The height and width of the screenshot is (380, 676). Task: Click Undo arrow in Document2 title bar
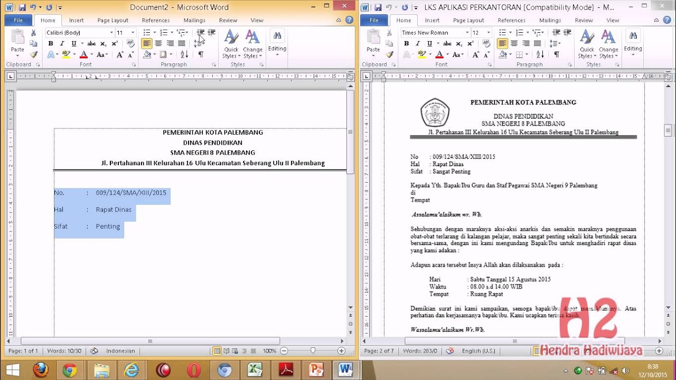click(33, 7)
